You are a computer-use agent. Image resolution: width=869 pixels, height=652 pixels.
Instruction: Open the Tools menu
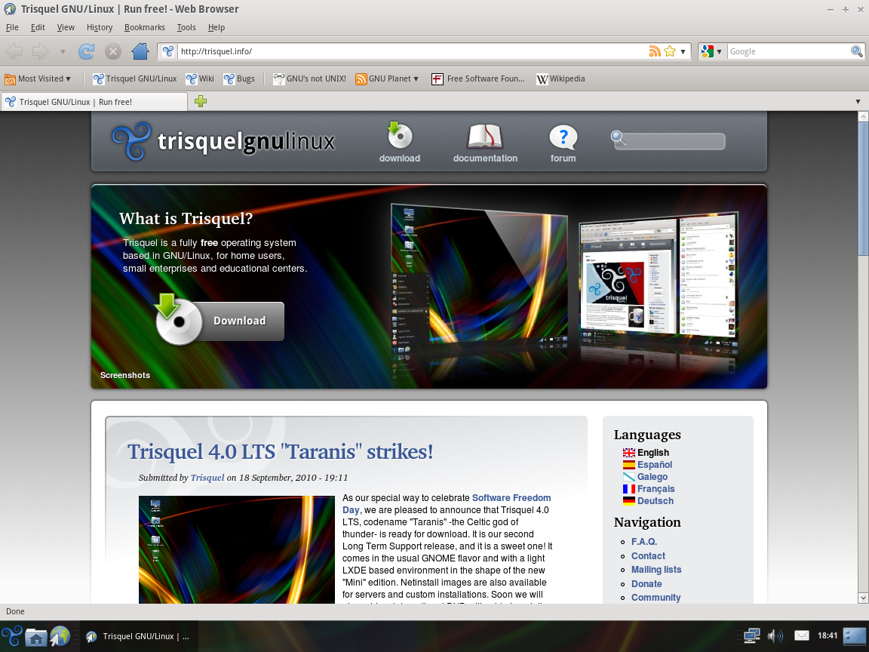coord(186,27)
